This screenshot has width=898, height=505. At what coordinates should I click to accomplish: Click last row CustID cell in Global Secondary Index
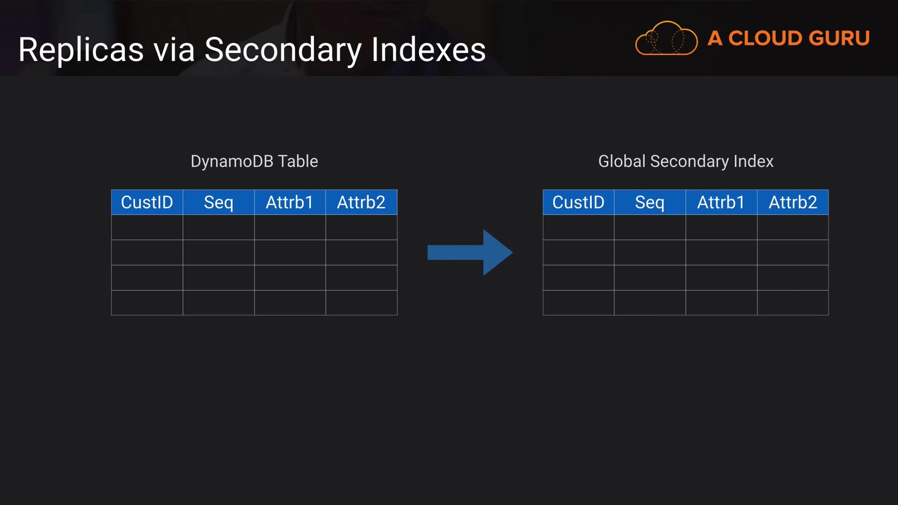[578, 303]
